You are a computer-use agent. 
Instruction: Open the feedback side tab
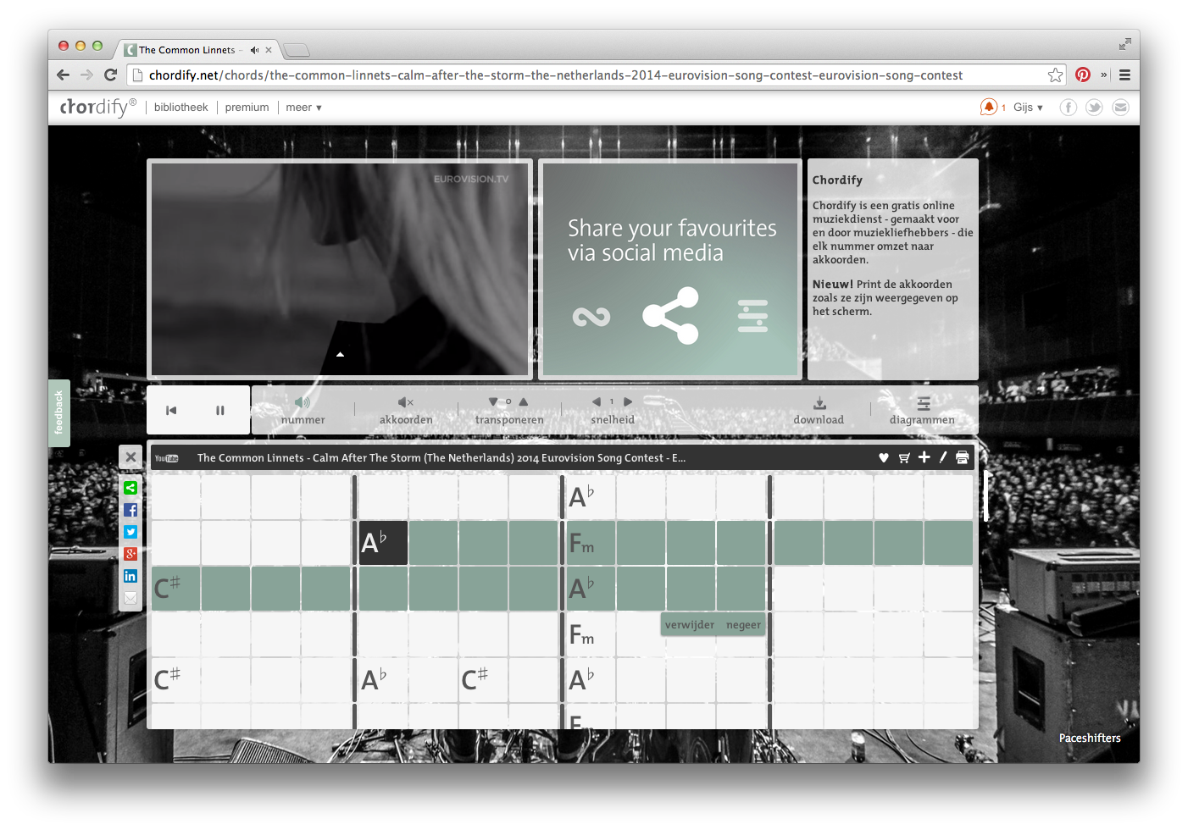click(x=58, y=413)
